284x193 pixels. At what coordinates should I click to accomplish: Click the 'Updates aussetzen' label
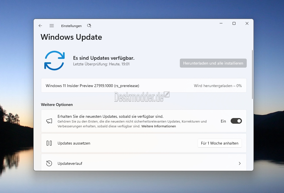(x=74, y=143)
